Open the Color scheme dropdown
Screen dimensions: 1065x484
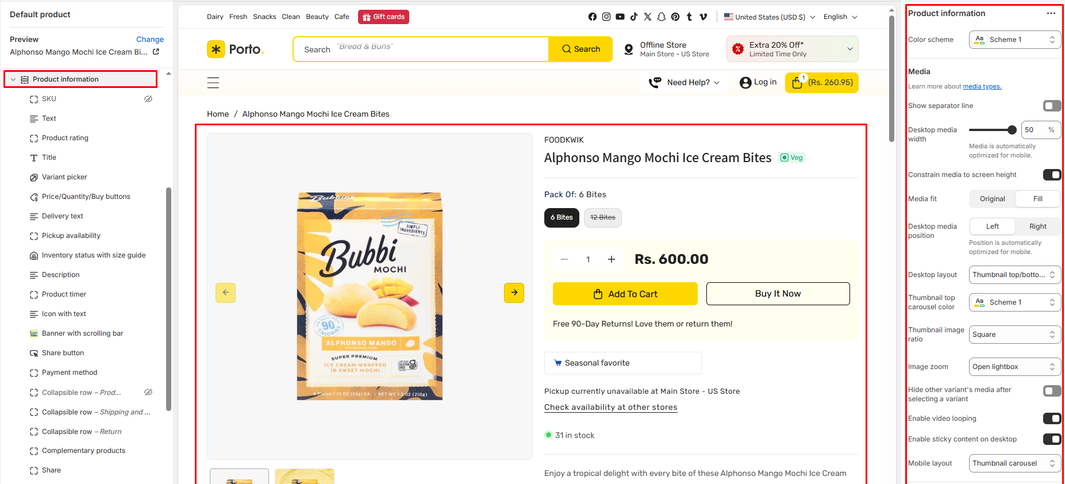1014,40
